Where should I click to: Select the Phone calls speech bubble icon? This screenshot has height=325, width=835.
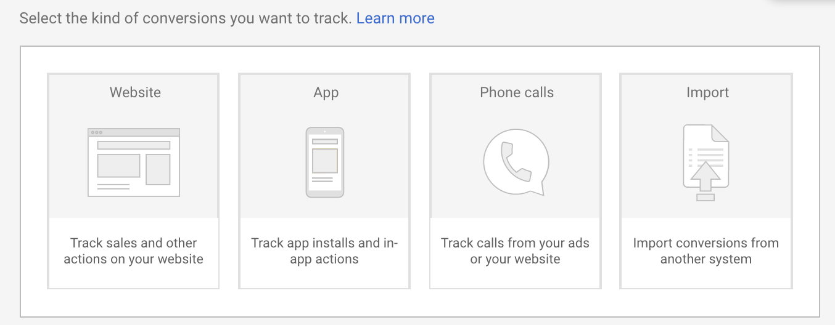click(x=516, y=163)
